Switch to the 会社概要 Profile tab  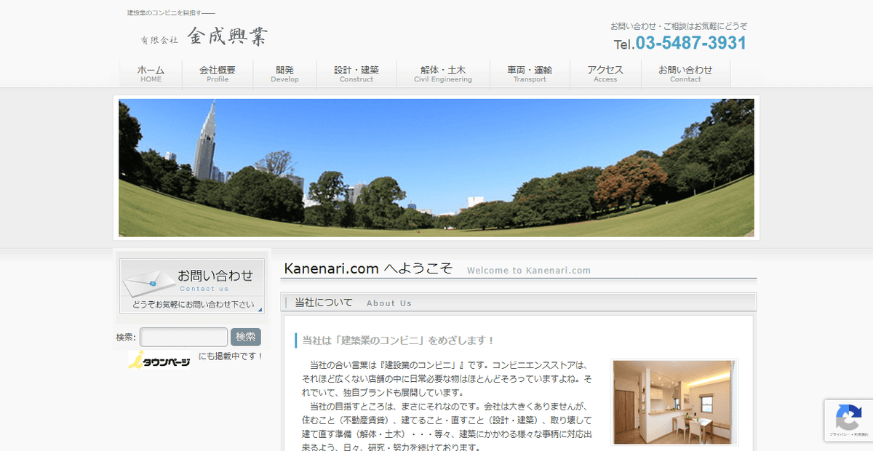217,73
